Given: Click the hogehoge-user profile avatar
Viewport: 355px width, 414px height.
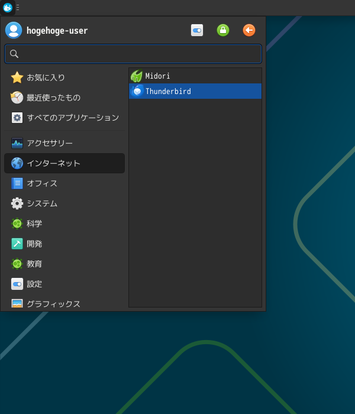Looking at the screenshot, I should coord(14,30).
